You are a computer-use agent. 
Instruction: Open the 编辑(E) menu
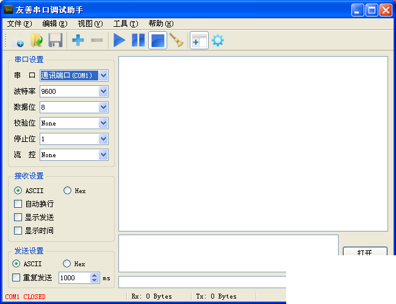click(x=55, y=24)
